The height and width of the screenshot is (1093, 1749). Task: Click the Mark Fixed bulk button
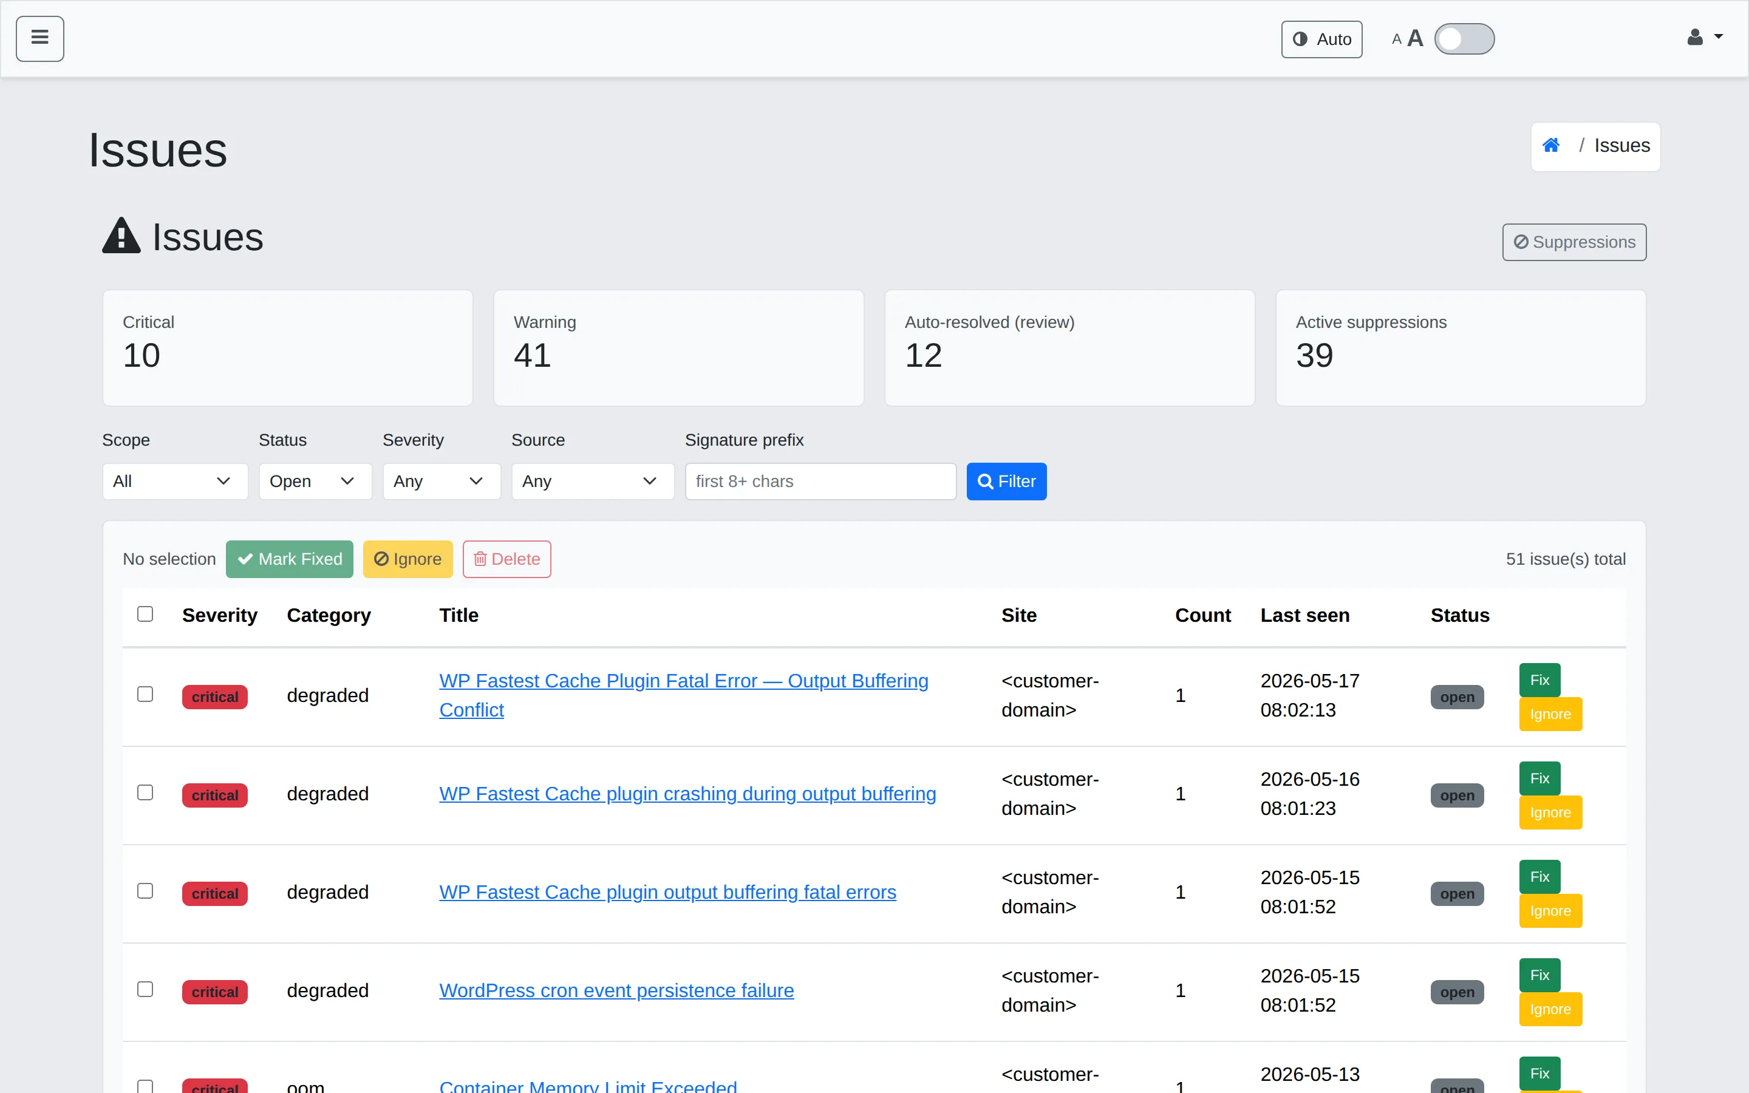pos(289,559)
